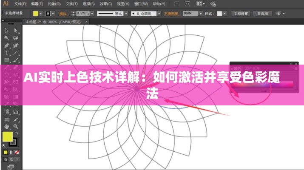Click the Align to selection icon
This screenshot has width=304, height=170.
[x=278, y=14]
